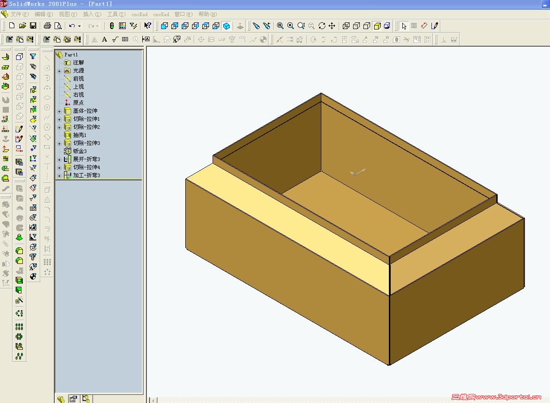Switch to PropertyManager tab
This screenshot has height=403, width=550.
[73, 399]
